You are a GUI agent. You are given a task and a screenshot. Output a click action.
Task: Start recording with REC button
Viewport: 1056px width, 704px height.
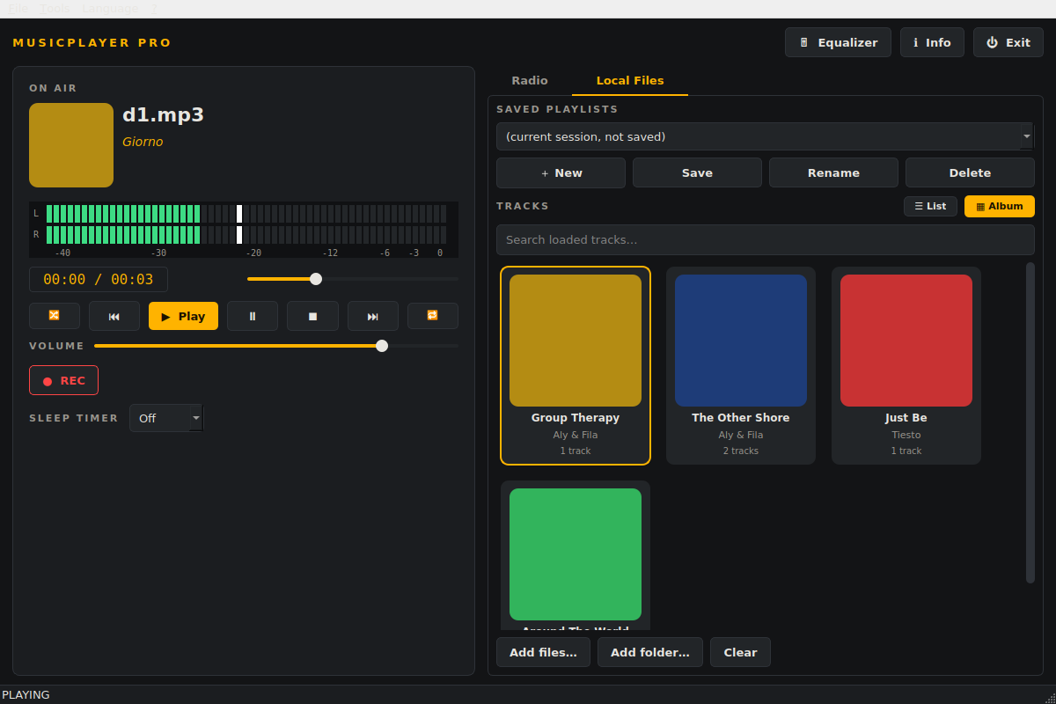pos(63,380)
